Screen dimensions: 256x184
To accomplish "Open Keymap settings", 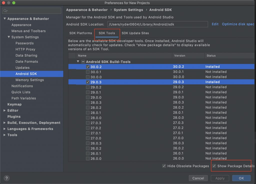I will 14,104.
